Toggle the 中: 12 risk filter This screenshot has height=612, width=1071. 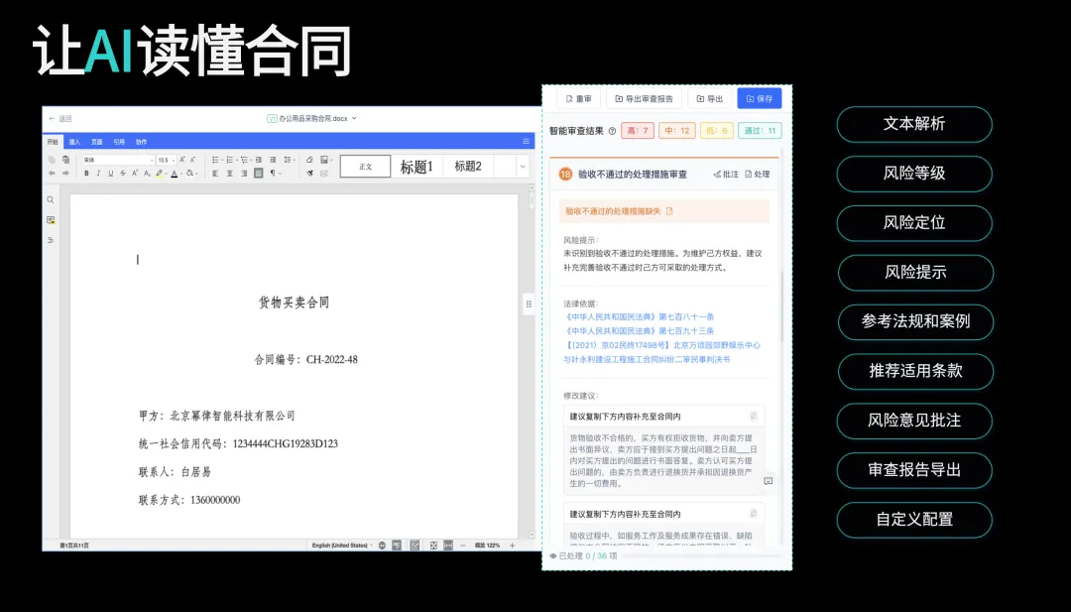[x=678, y=131]
